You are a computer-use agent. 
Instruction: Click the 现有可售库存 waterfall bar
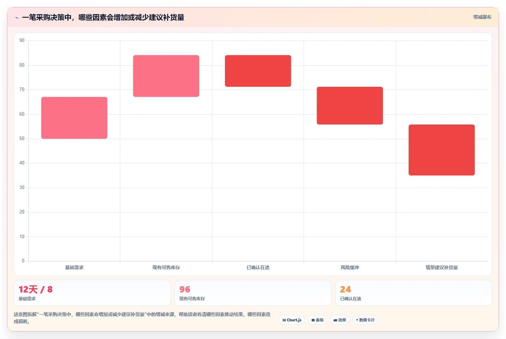[x=166, y=76]
